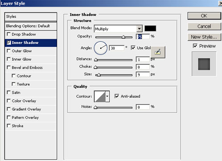Enable the Outer Glow checkbox

click(x=9, y=51)
